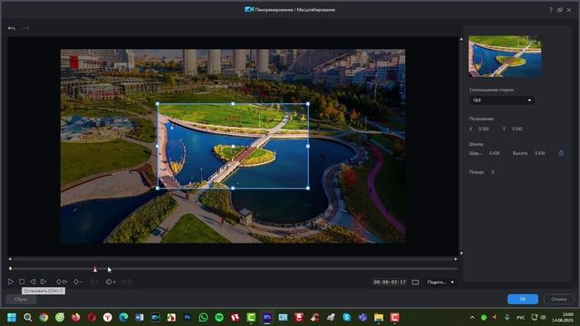Click the left arrow of the horizontal scrollbar

(10, 259)
